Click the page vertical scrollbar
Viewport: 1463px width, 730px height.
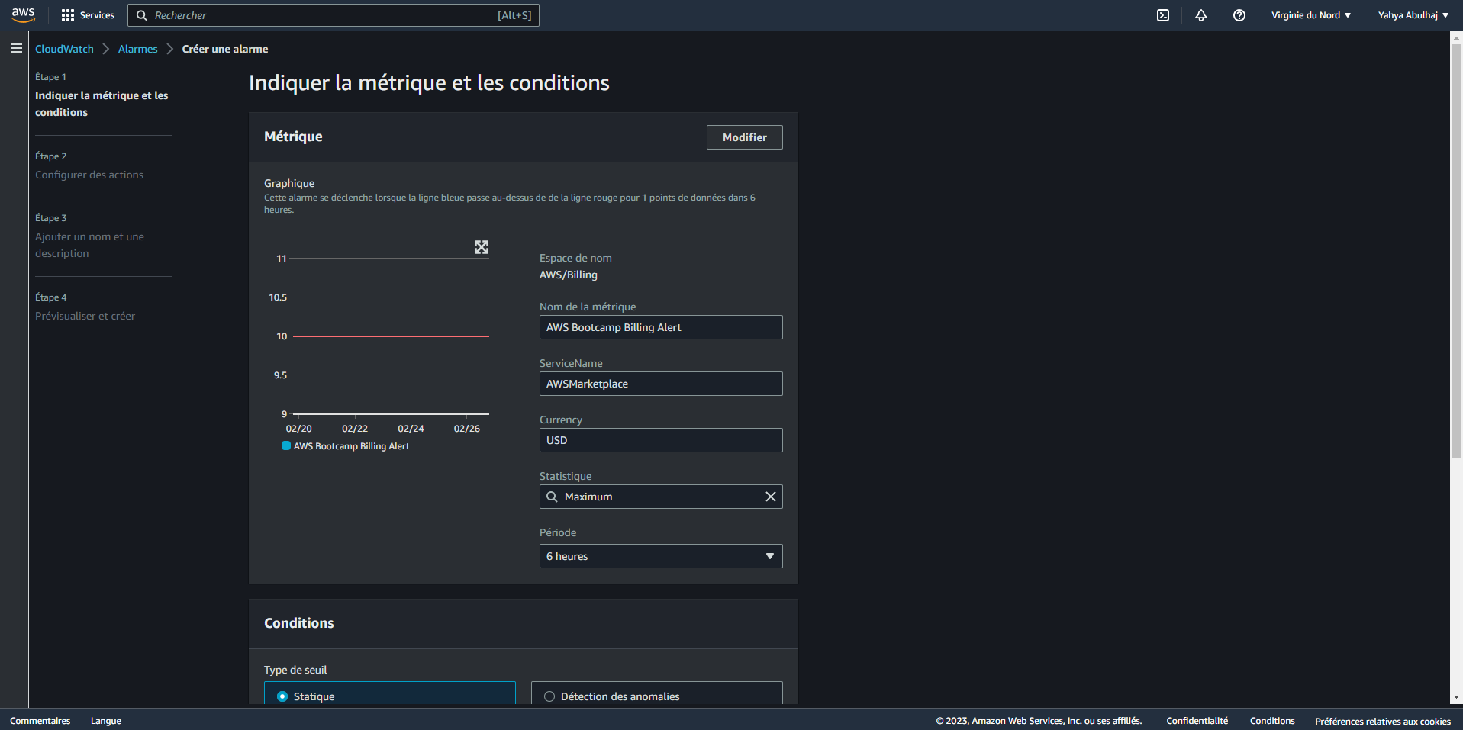pos(1456,252)
